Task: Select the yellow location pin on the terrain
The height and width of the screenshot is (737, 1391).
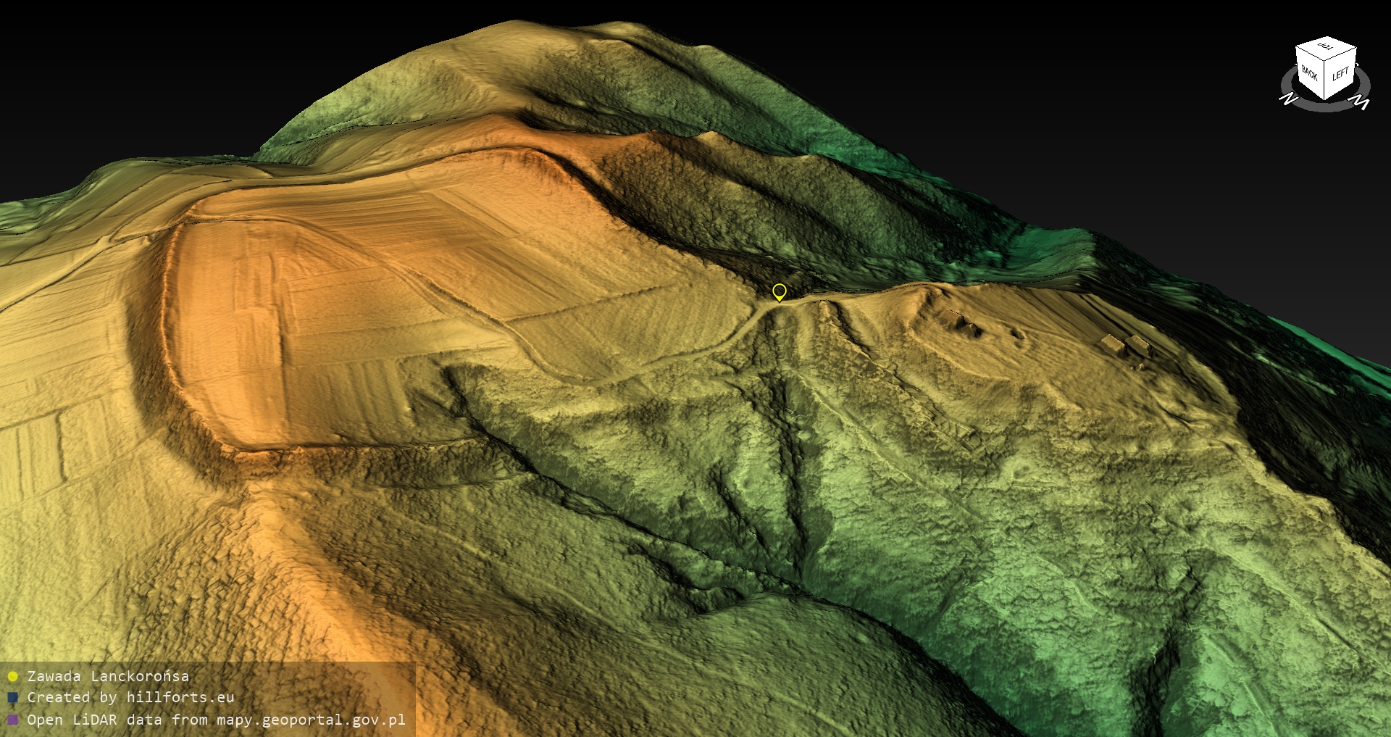Action: tap(780, 291)
